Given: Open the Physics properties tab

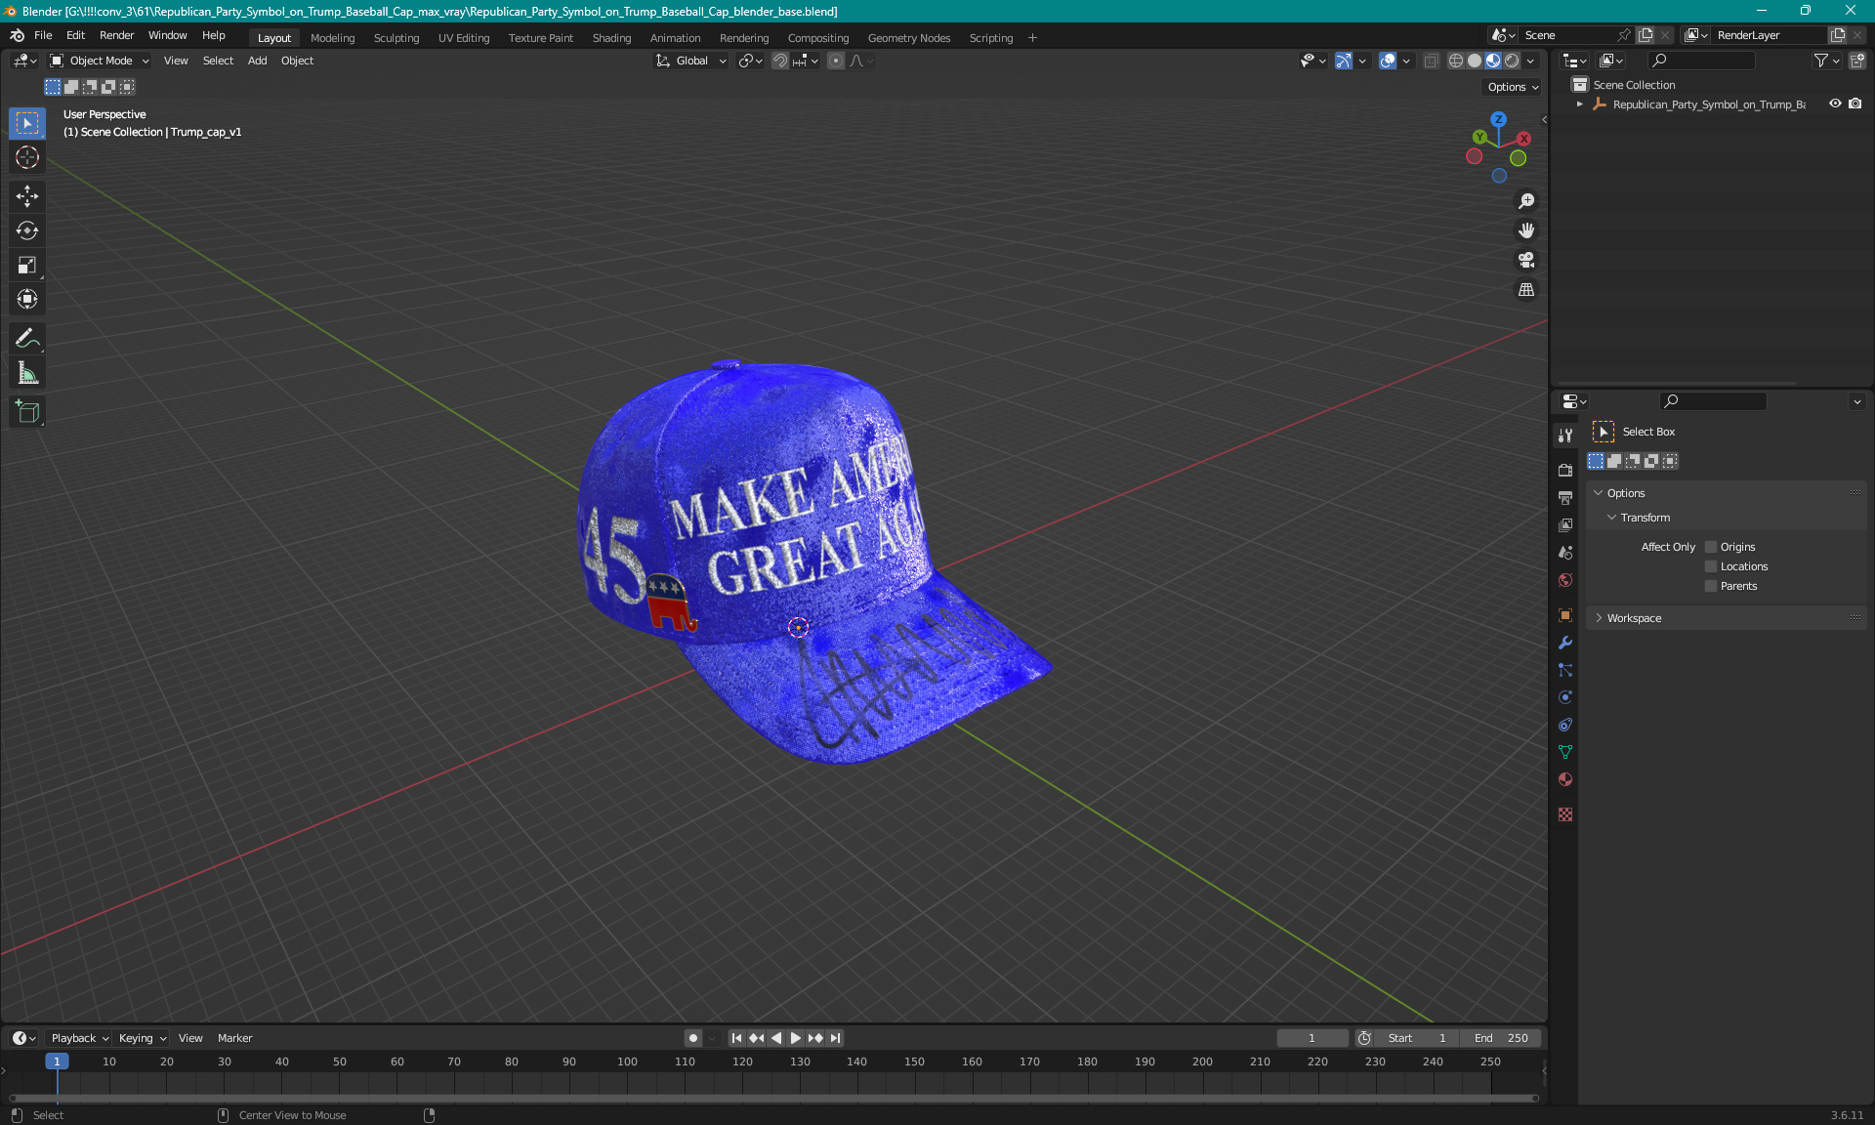Looking at the screenshot, I should [x=1565, y=697].
